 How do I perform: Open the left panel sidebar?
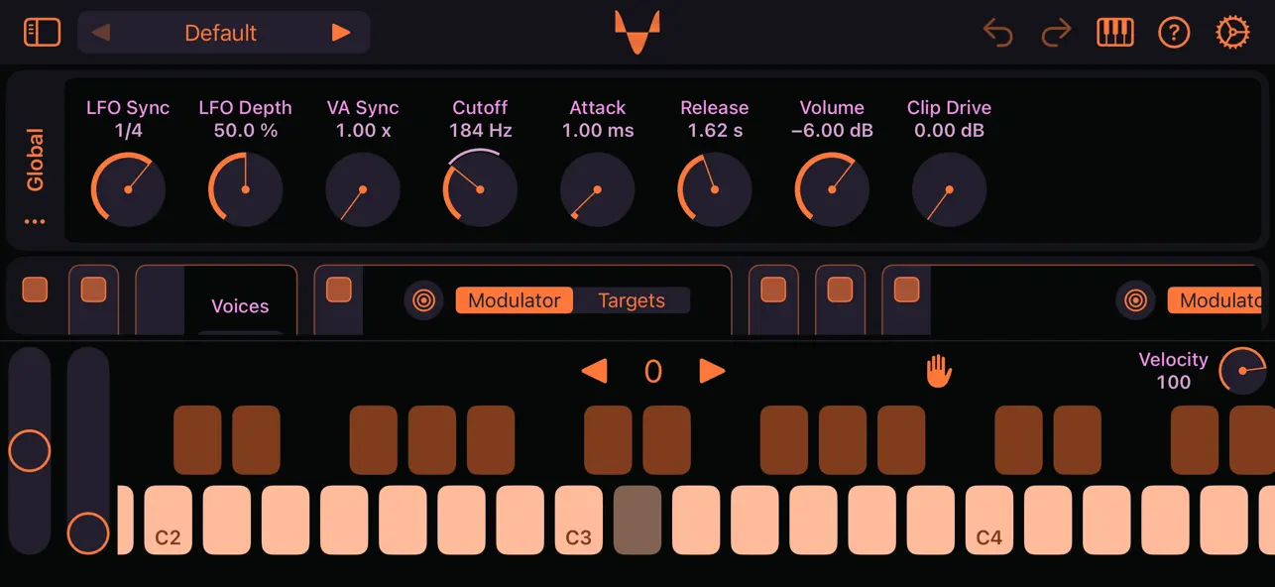(42, 32)
